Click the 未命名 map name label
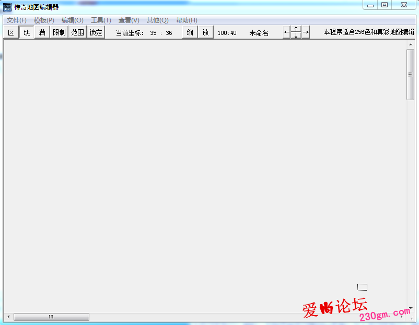 (259, 33)
